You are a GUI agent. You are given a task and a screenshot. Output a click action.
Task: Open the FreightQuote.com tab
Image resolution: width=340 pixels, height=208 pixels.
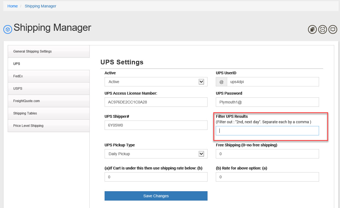(x=49, y=101)
